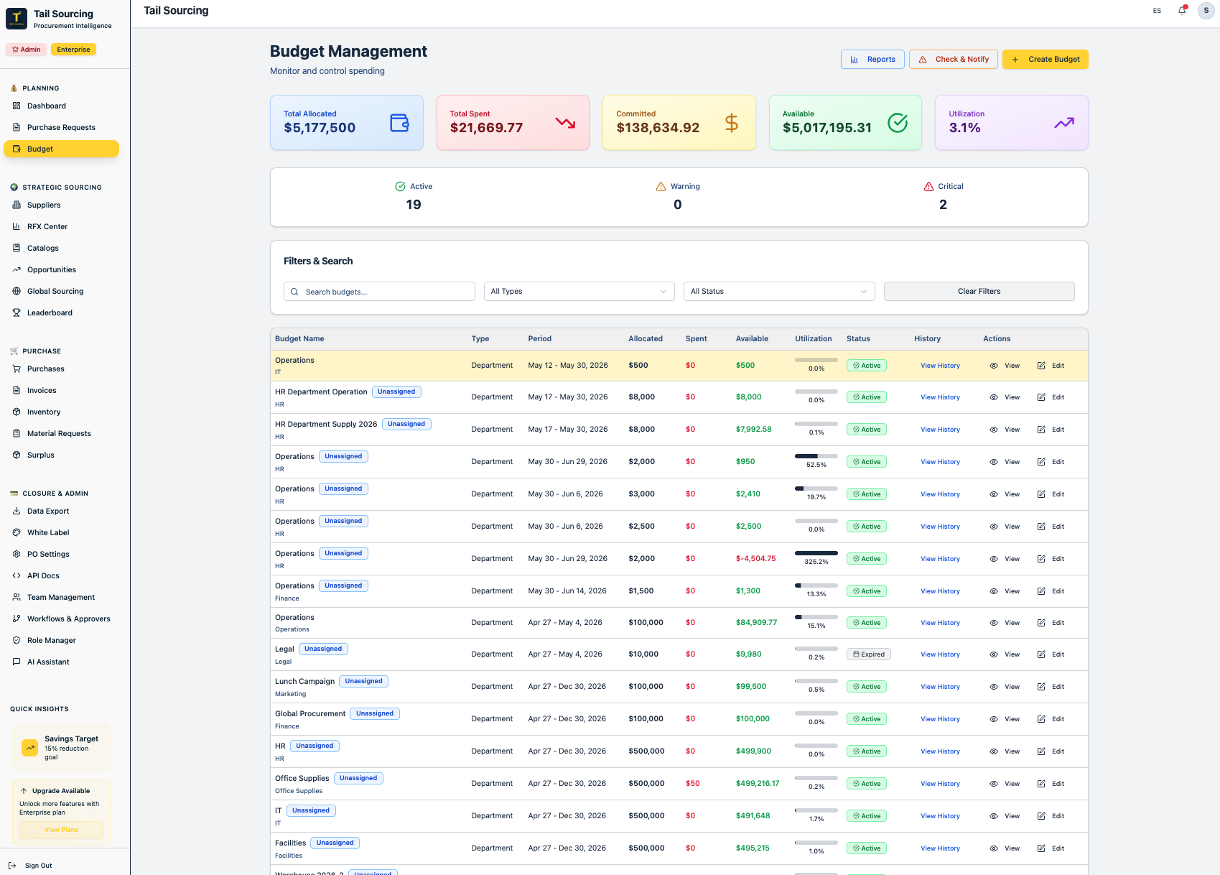Click the Utilization trending-up icon
The width and height of the screenshot is (1220, 875).
(1064, 123)
